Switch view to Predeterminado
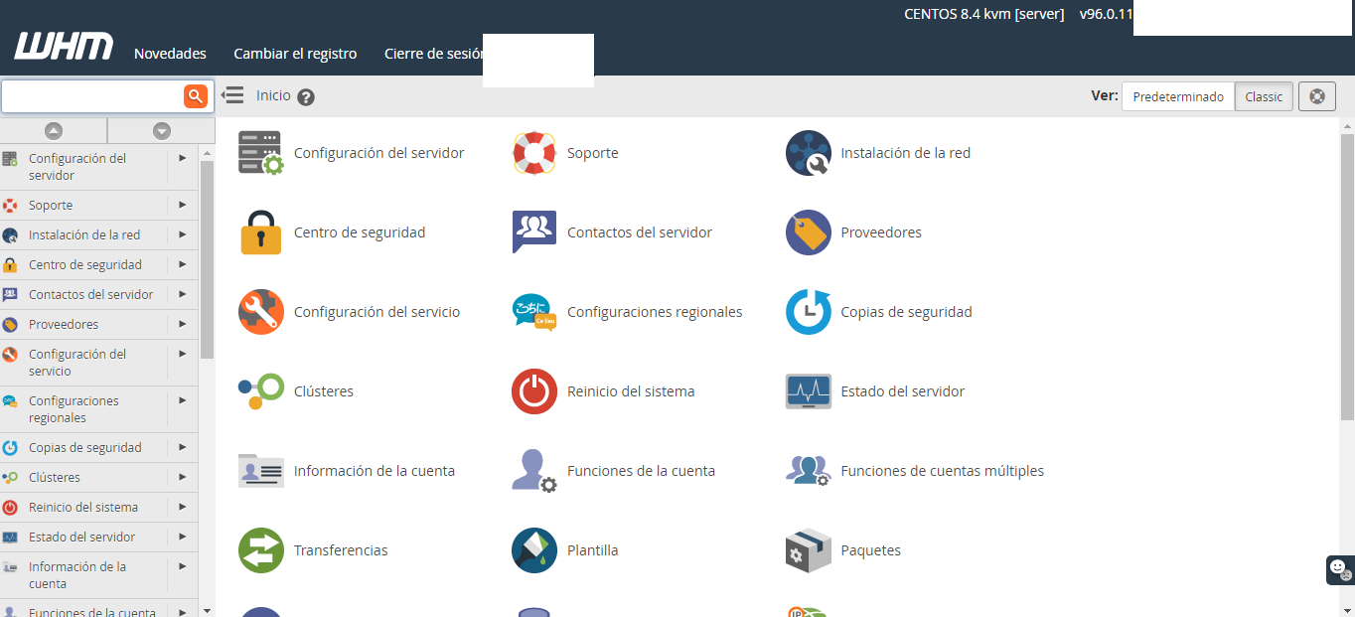This screenshot has width=1355, height=617. (1178, 96)
